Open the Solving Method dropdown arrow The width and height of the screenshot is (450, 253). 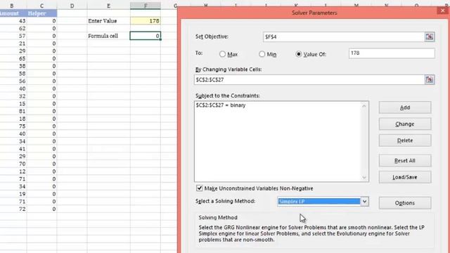364,202
